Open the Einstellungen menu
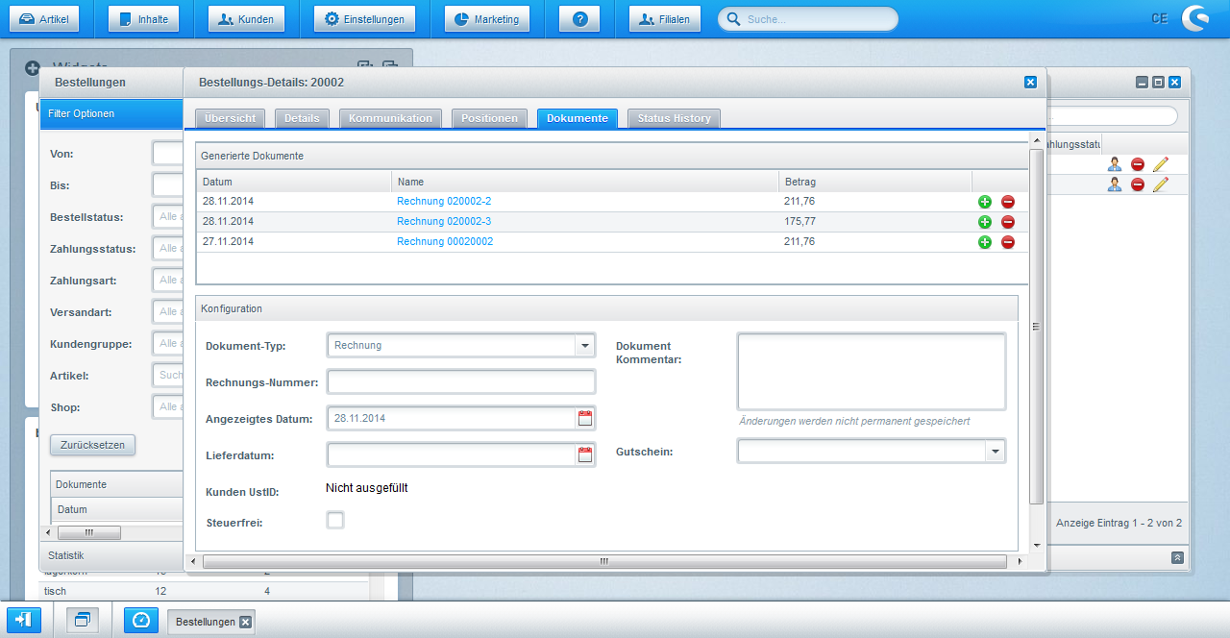The height and width of the screenshot is (638, 1230). pyautogui.click(x=364, y=19)
